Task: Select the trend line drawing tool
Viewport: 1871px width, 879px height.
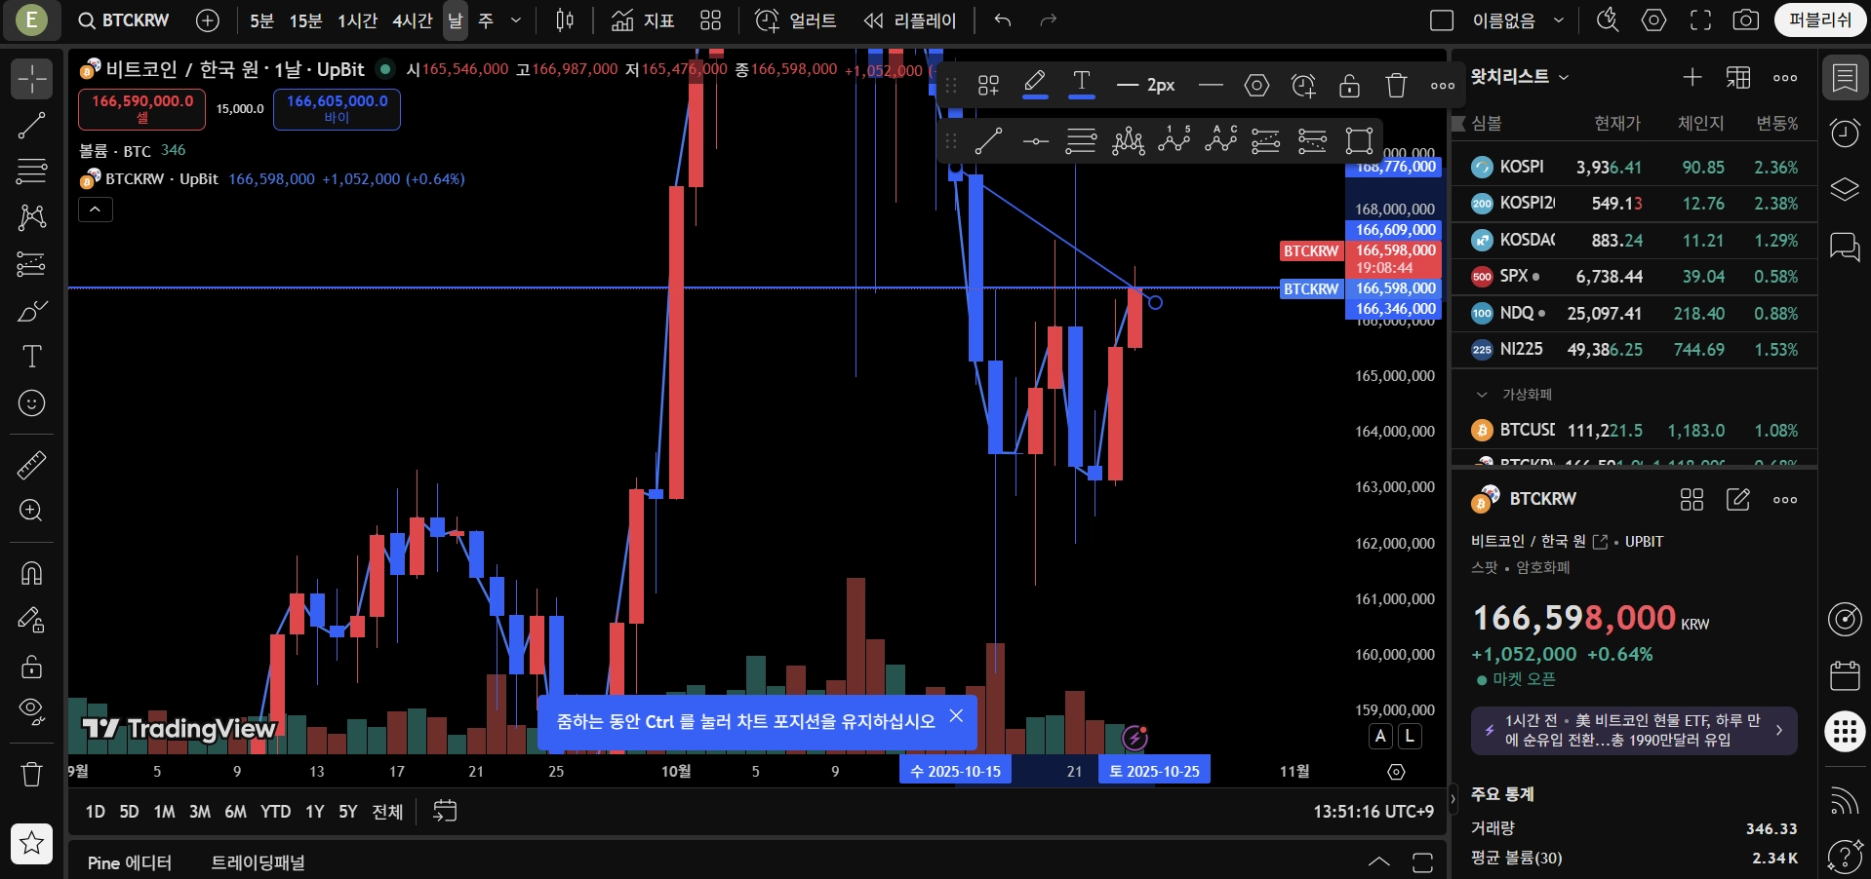Action: [x=31, y=125]
